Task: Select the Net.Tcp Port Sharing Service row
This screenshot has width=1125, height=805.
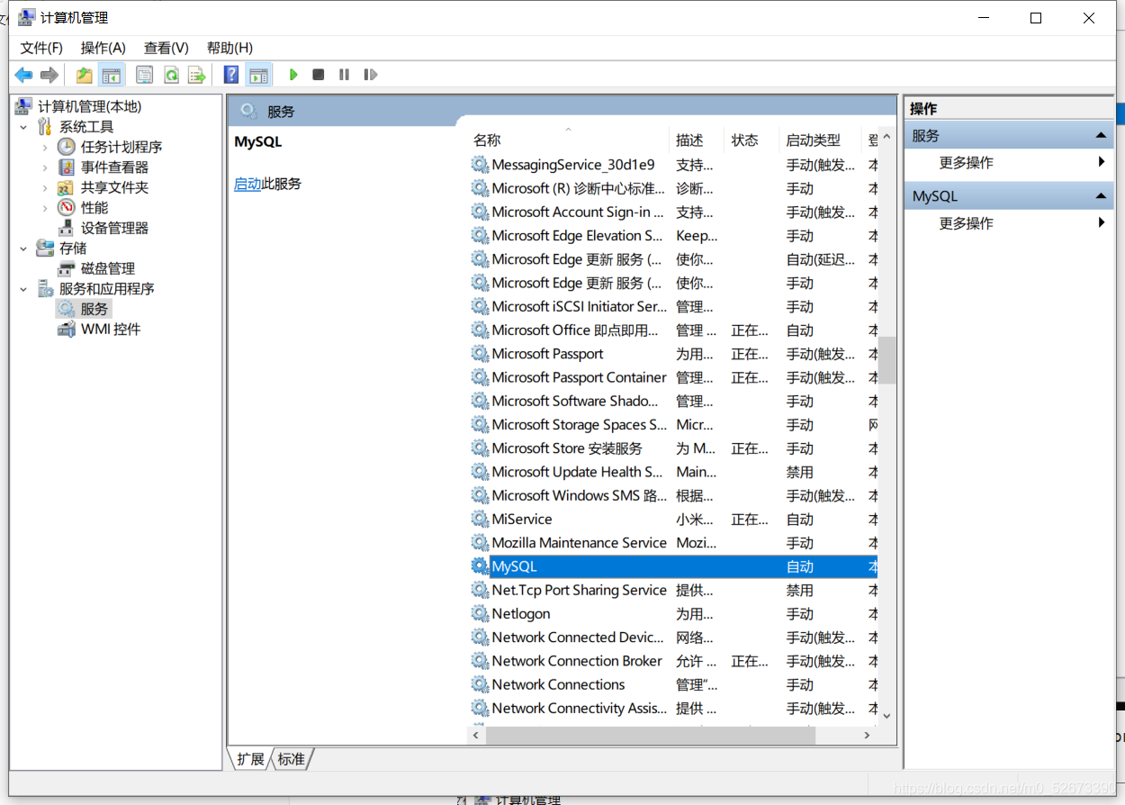Action: point(673,591)
